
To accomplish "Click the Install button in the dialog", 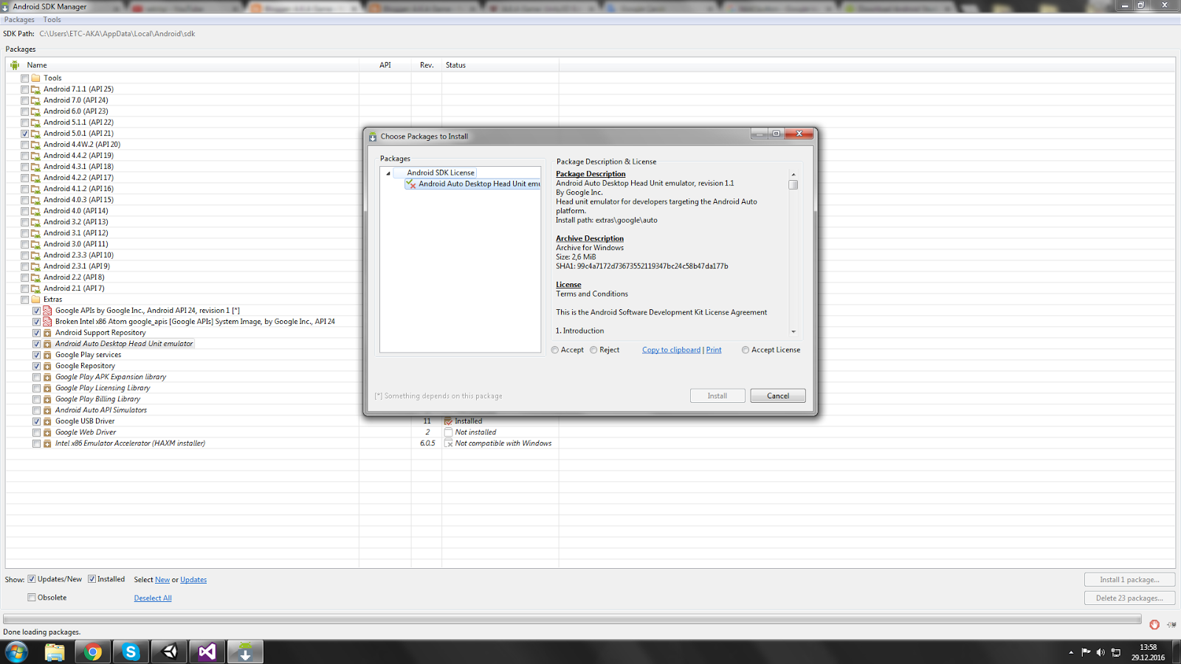I will [x=717, y=396].
